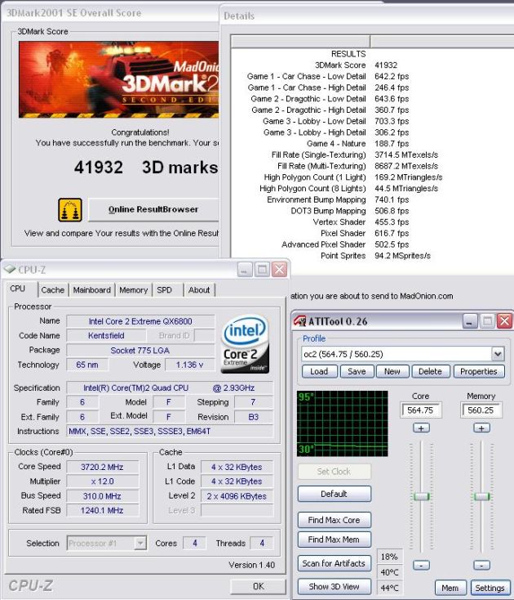Click the Default clocks button
The width and height of the screenshot is (514, 600).
335,494
